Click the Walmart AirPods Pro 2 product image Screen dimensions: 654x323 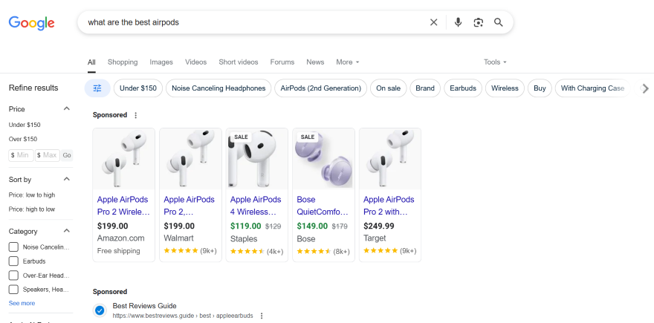(190, 159)
